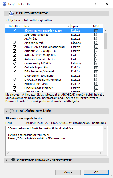The width and height of the screenshot is (113, 178).
Task: Click the ARCHICAD logo in the title bar
Action: click(x=4, y=4)
